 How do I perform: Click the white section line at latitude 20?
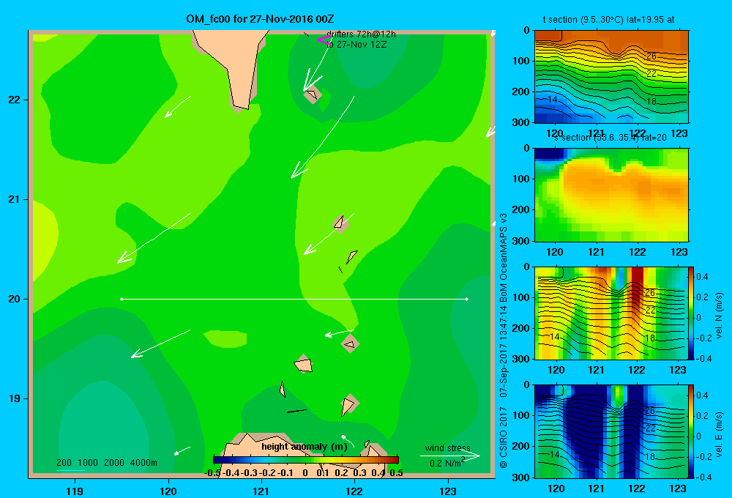tap(294, 299)
